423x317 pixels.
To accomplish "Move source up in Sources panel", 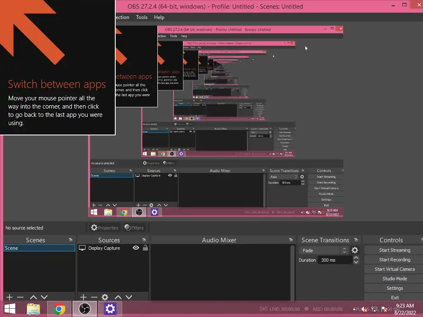I will click(118, 297).
